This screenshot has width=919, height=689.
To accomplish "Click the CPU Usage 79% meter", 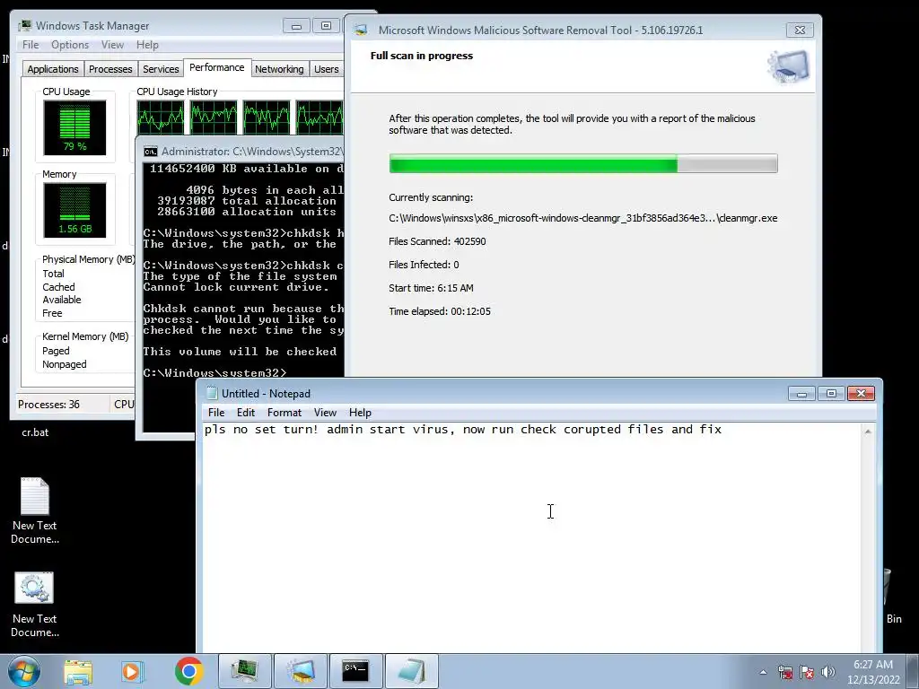I will click(74, 127).
